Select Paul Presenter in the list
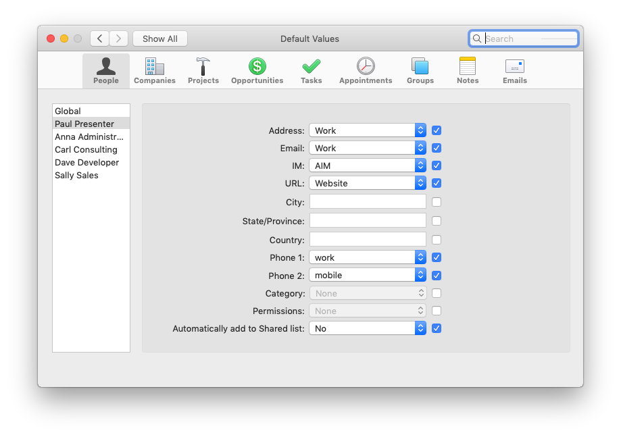 point(91,124)
